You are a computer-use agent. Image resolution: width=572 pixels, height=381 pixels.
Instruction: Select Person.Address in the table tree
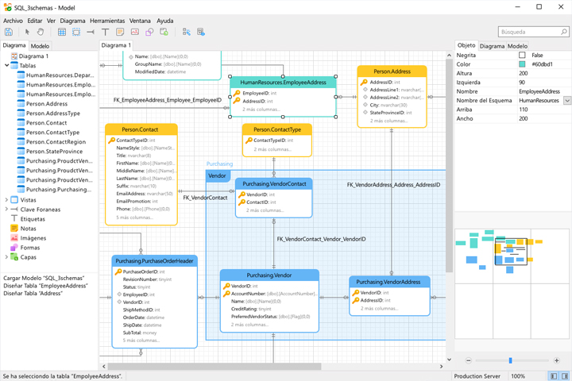(x=47, y=103)
